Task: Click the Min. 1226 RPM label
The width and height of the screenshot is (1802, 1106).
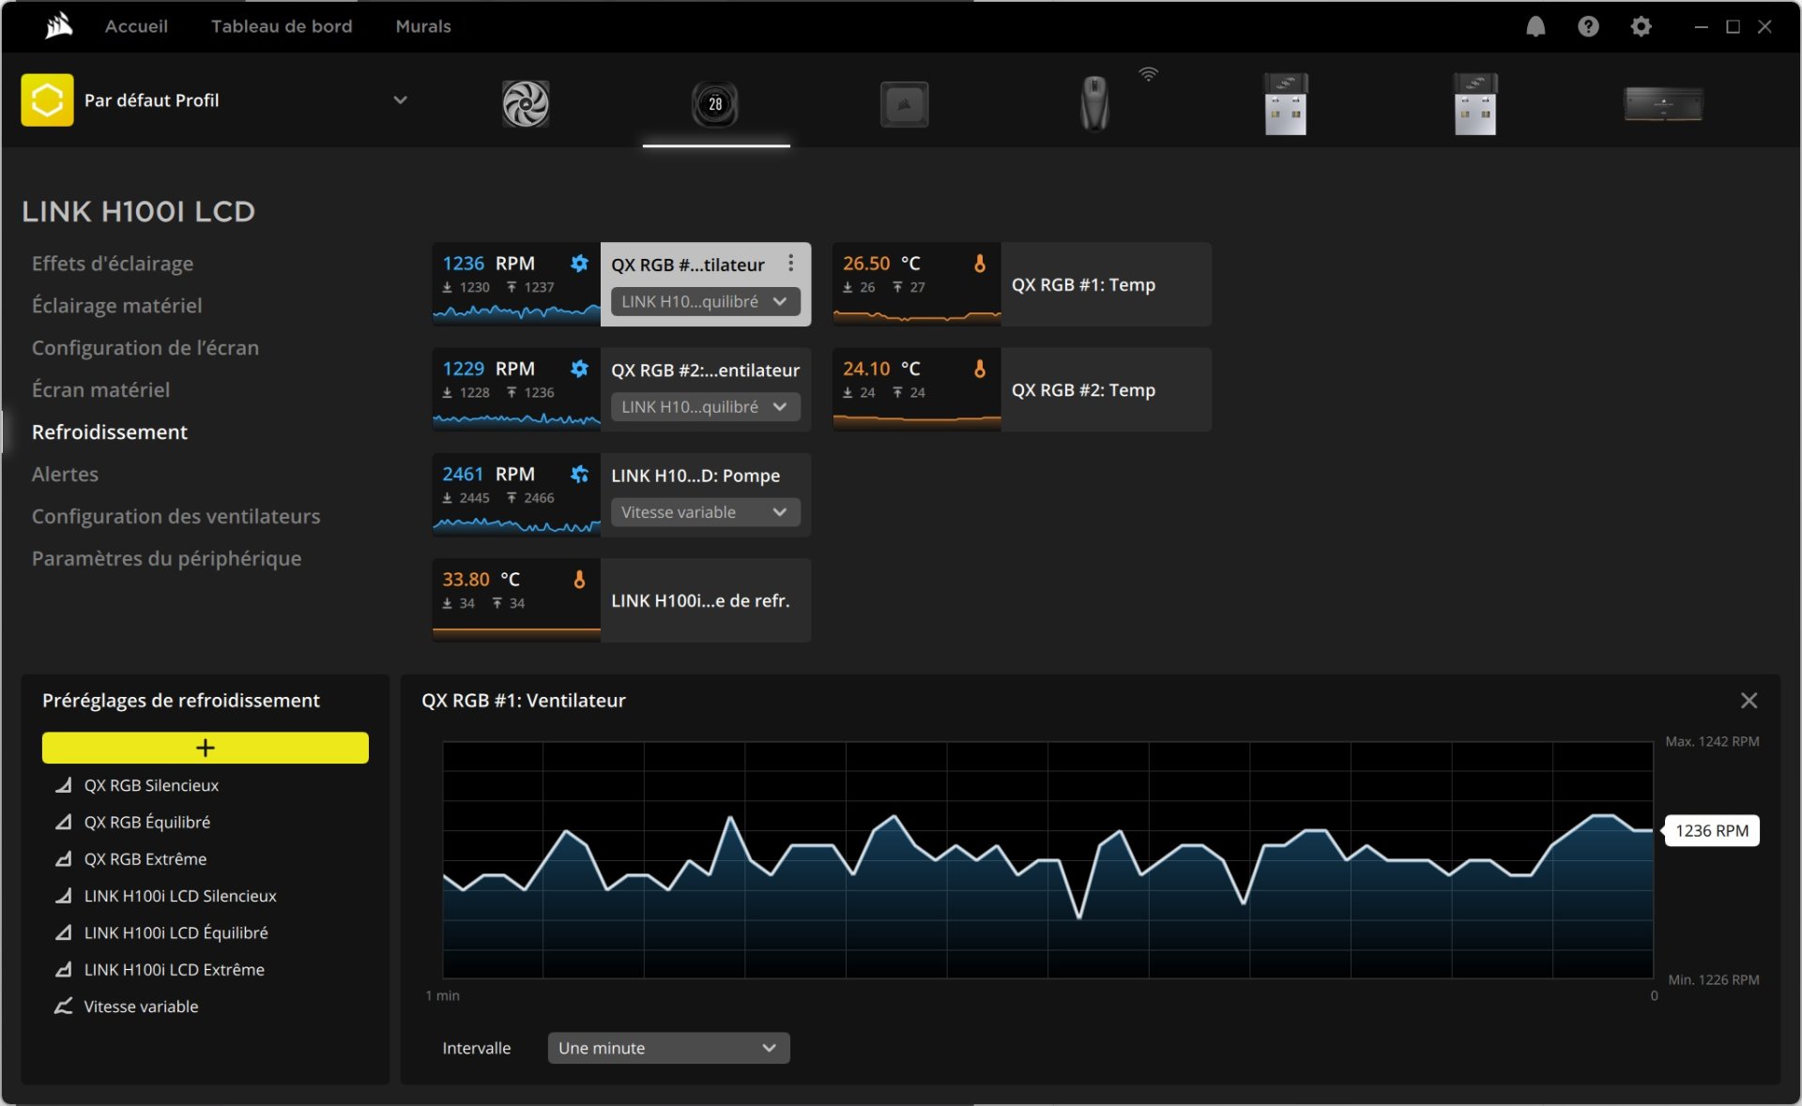Action: point(1713,980)
